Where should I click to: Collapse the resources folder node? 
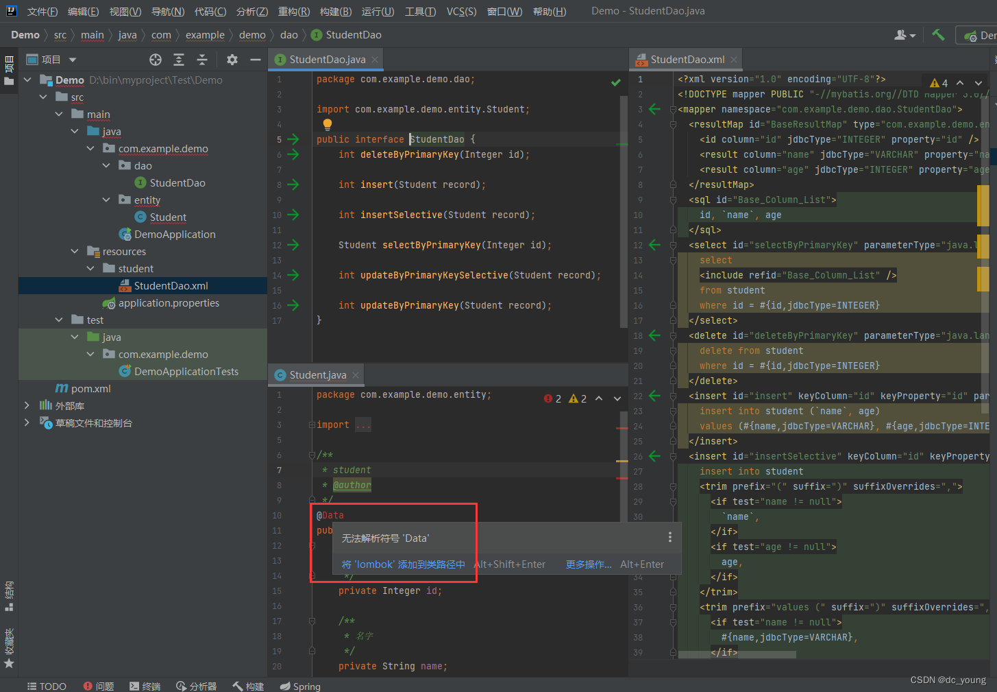(75, 252)
